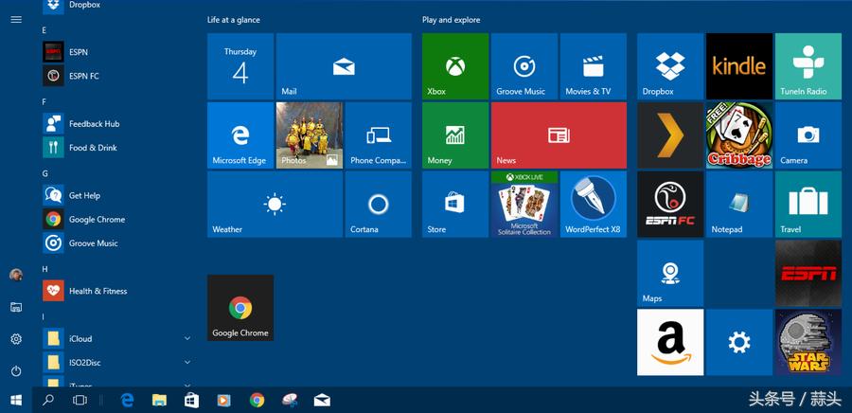
Task: Open the WordPerfect X8 tile
Action: click(594, 205)
